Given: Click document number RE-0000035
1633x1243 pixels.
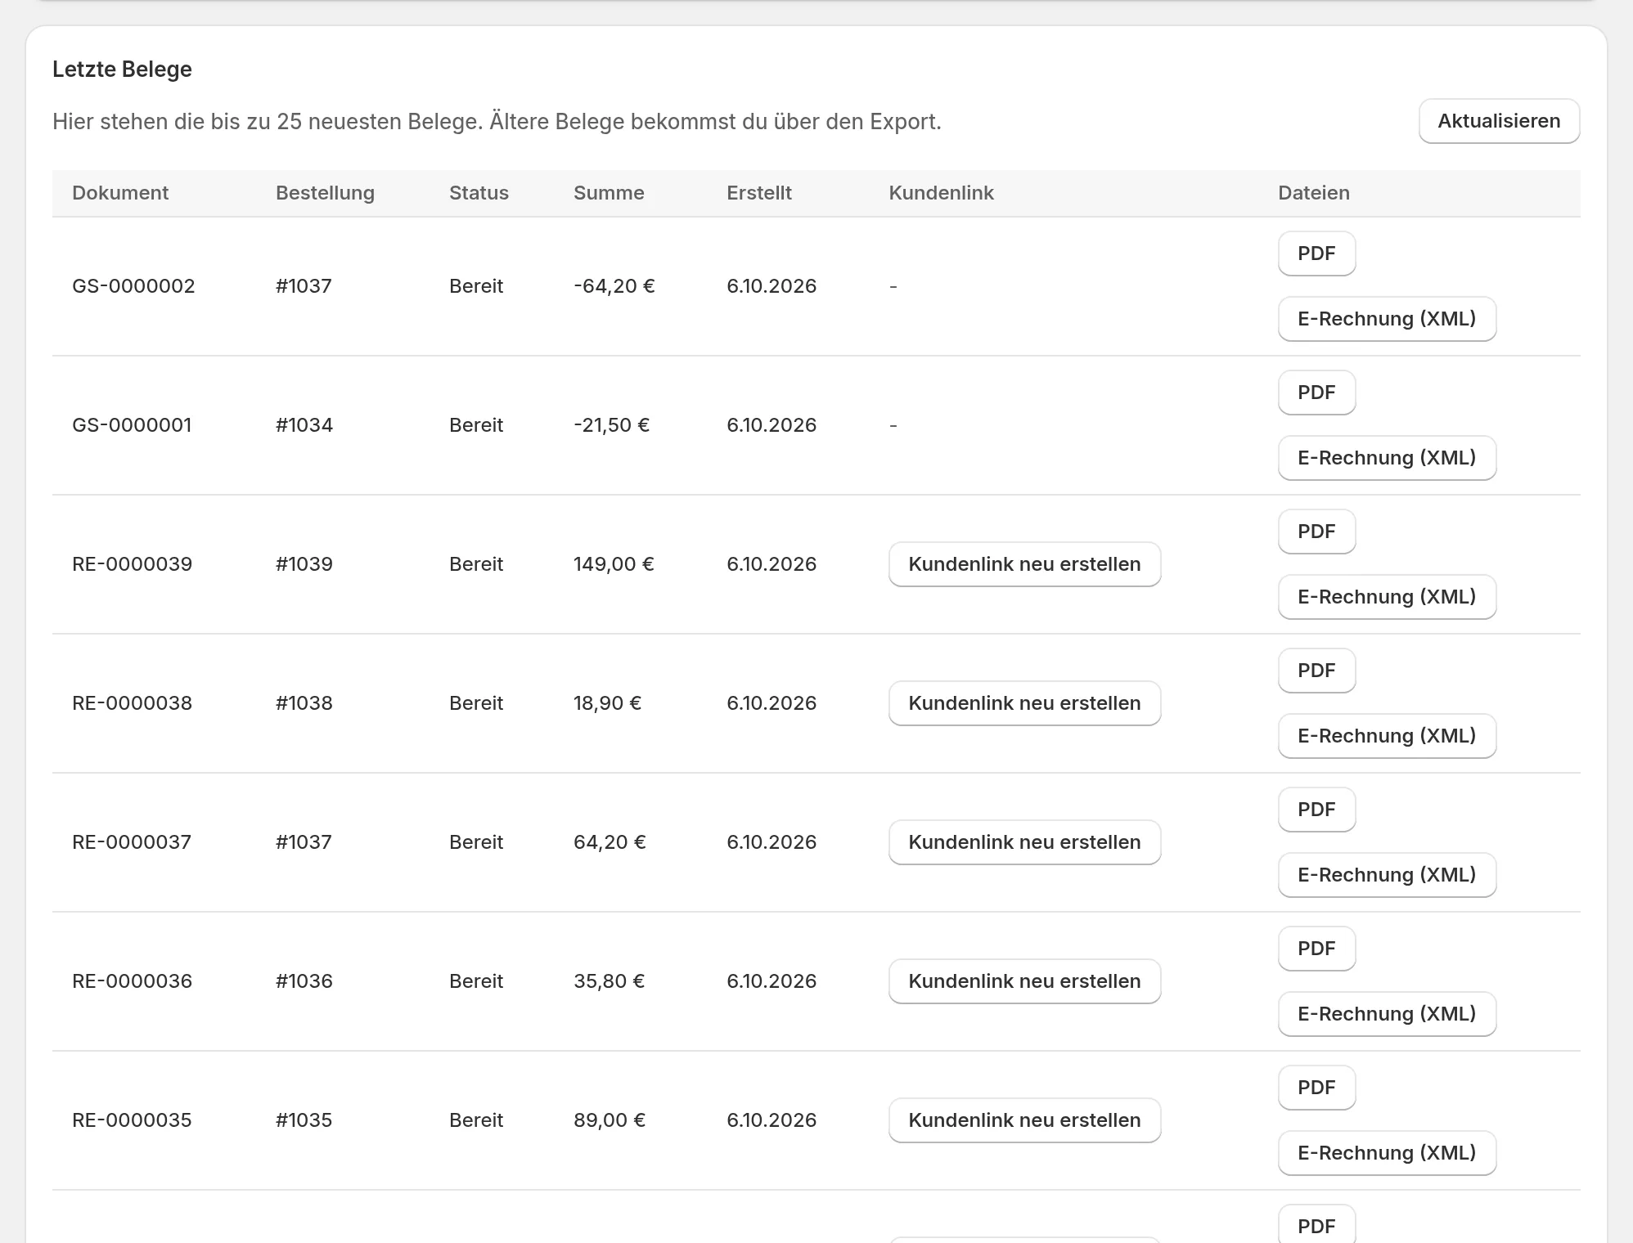Looking at the screenshot, I should pos(132,1120).
